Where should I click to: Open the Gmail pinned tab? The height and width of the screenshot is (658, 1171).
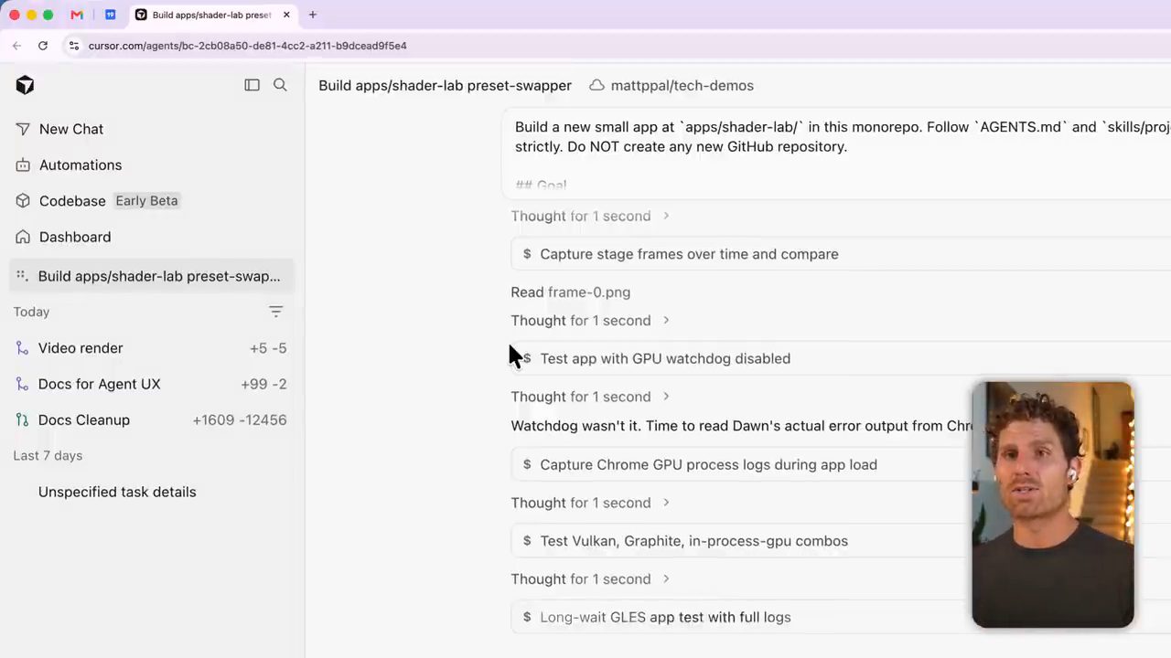coord(77,15)
